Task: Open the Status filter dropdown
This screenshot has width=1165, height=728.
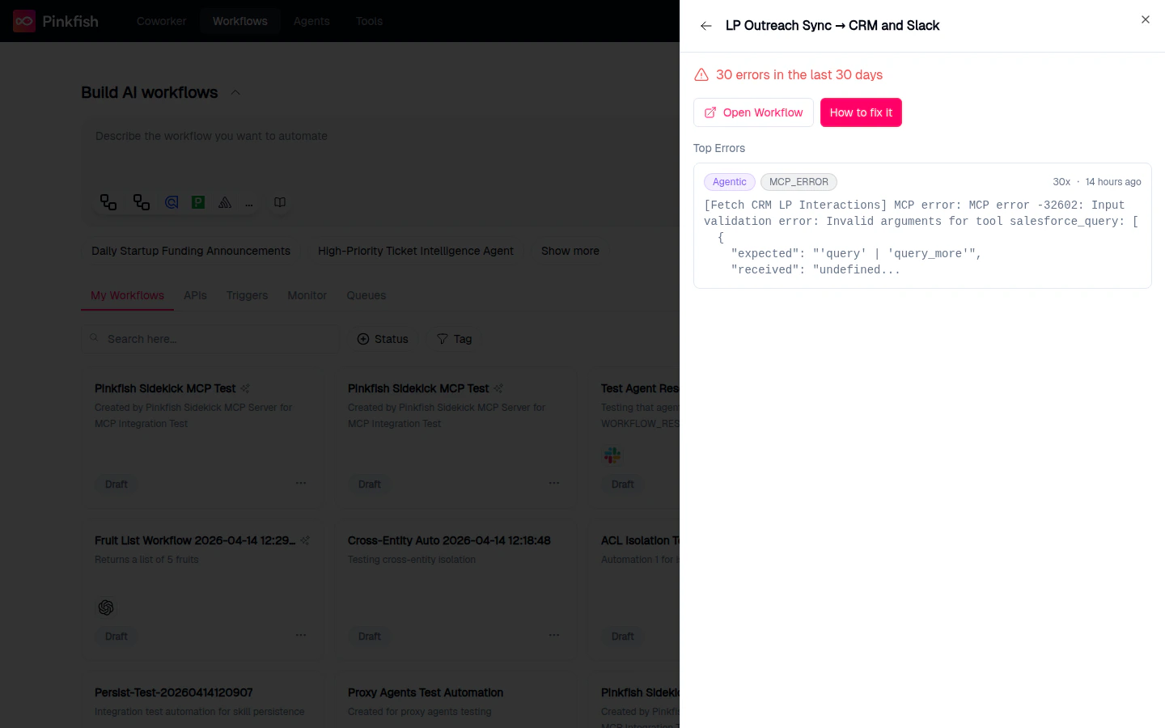Action: coord(382,339)
